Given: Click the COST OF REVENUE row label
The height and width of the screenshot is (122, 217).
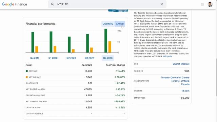Looking at the screenshot, I should [x=35, y=114].
